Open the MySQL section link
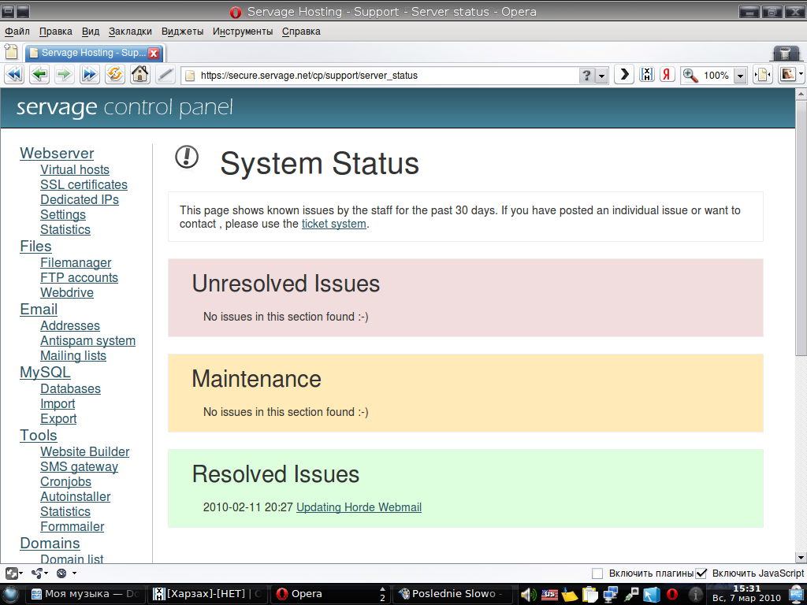 pos(45,373)
